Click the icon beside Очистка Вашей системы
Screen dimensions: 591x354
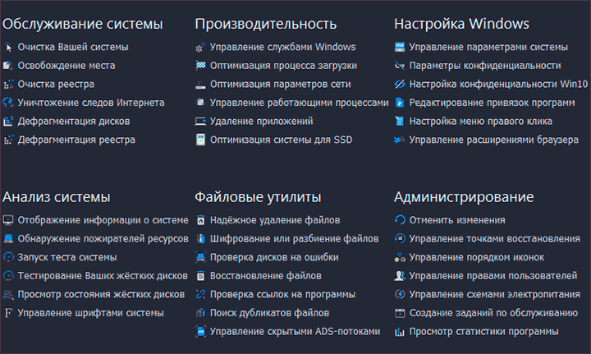(8, 47)
